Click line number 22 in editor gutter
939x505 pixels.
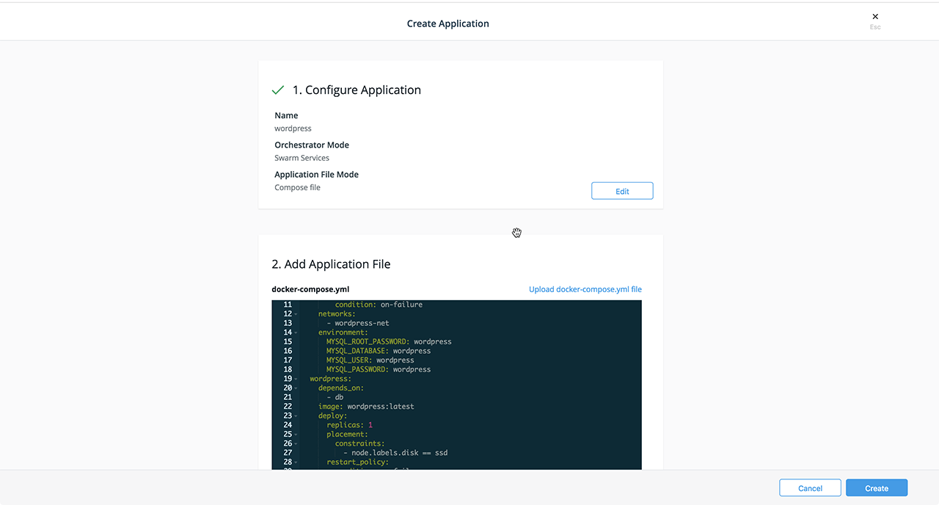[288, 407]
